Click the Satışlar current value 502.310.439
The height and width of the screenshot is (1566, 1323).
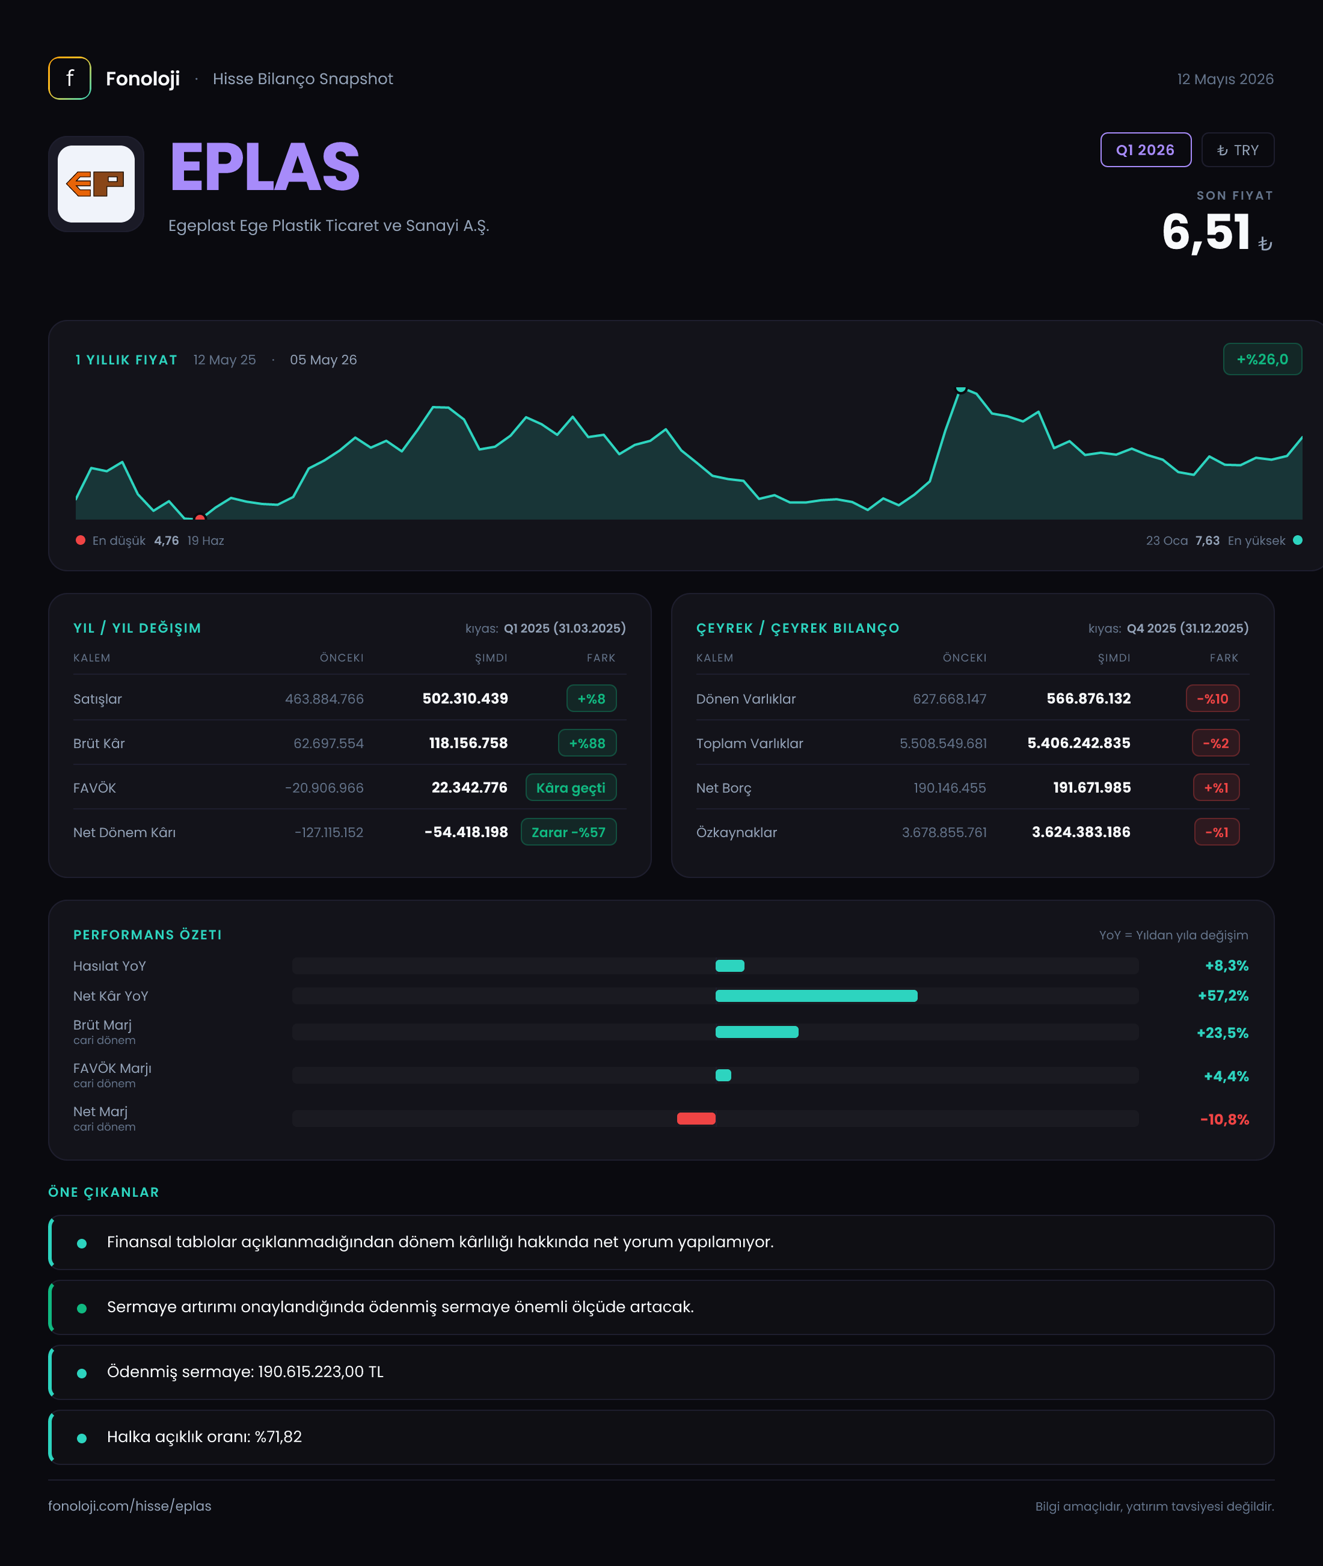click(x=465, y=698)
